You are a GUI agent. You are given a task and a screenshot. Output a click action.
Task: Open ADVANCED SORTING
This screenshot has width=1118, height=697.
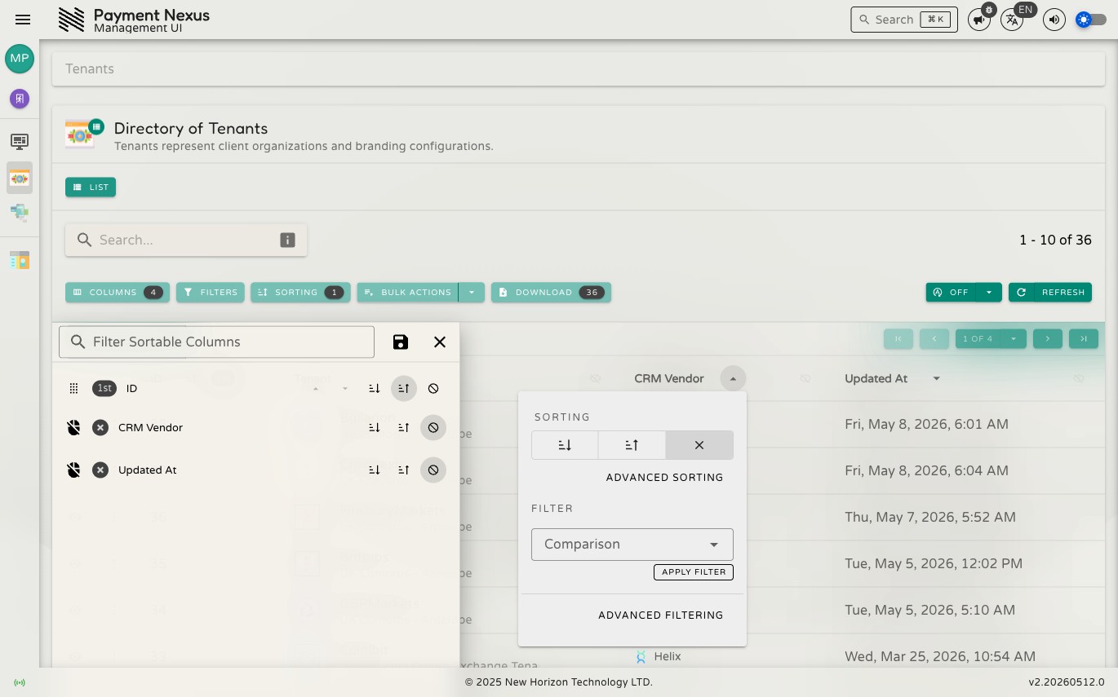click(x=664, y=478)
